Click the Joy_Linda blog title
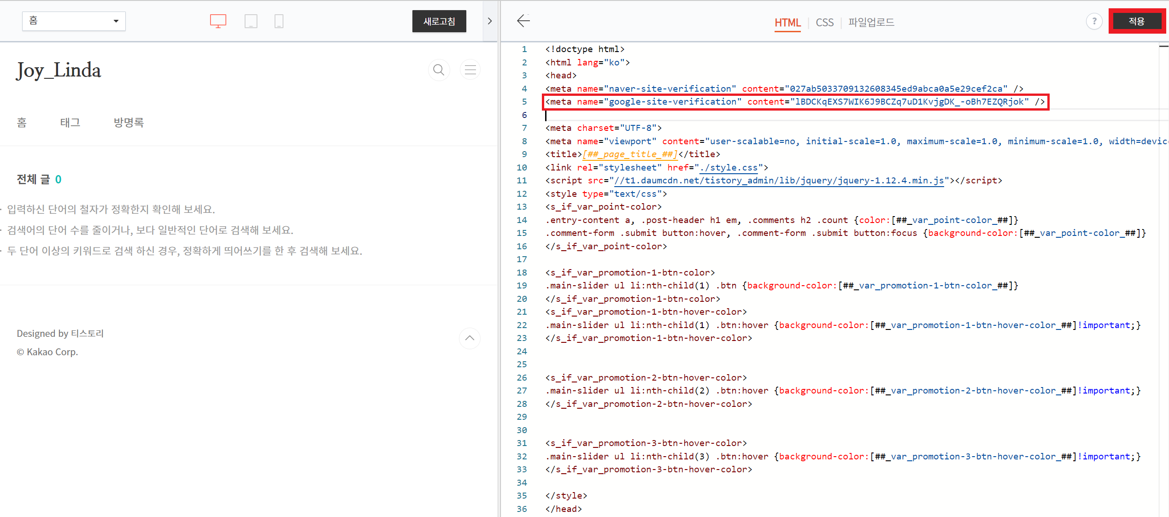Viewport: 1169px width, 517px height. (59, 70)
